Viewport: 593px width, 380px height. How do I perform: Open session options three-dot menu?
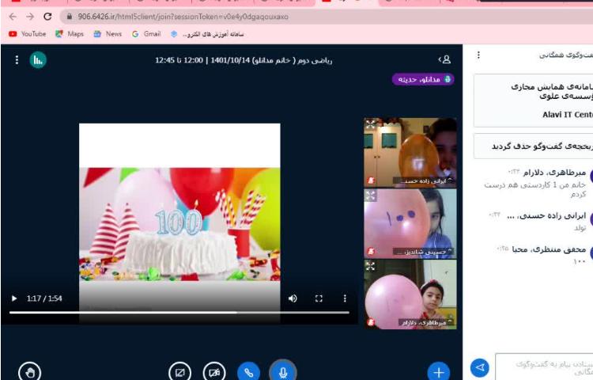17,59
